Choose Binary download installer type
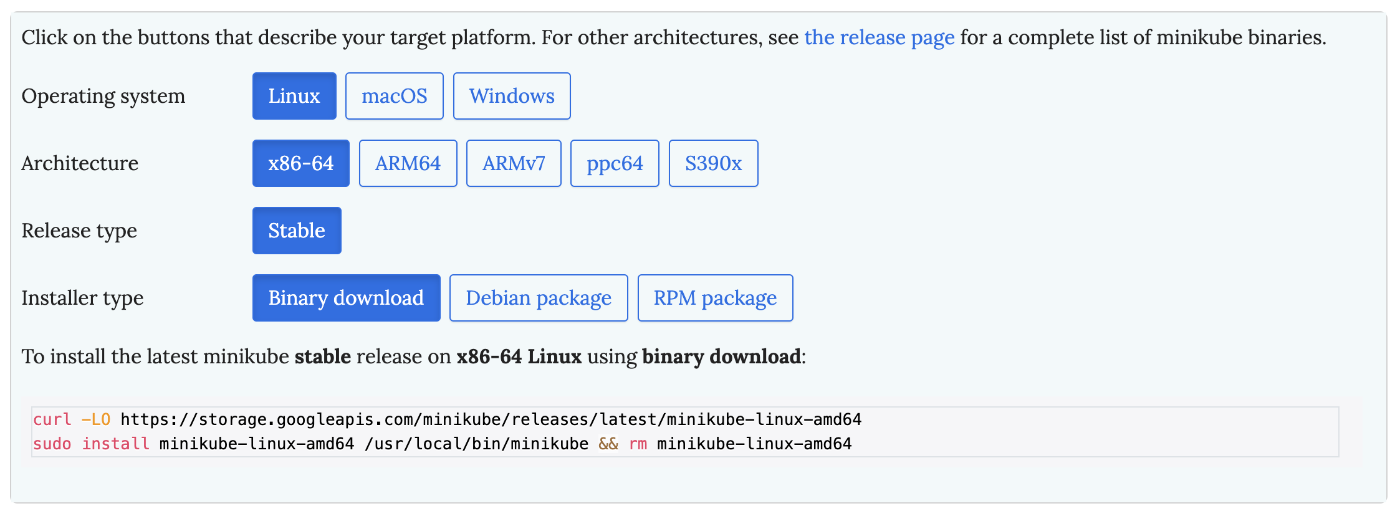This screenshot has width=1400, height=516. (347, 298)
